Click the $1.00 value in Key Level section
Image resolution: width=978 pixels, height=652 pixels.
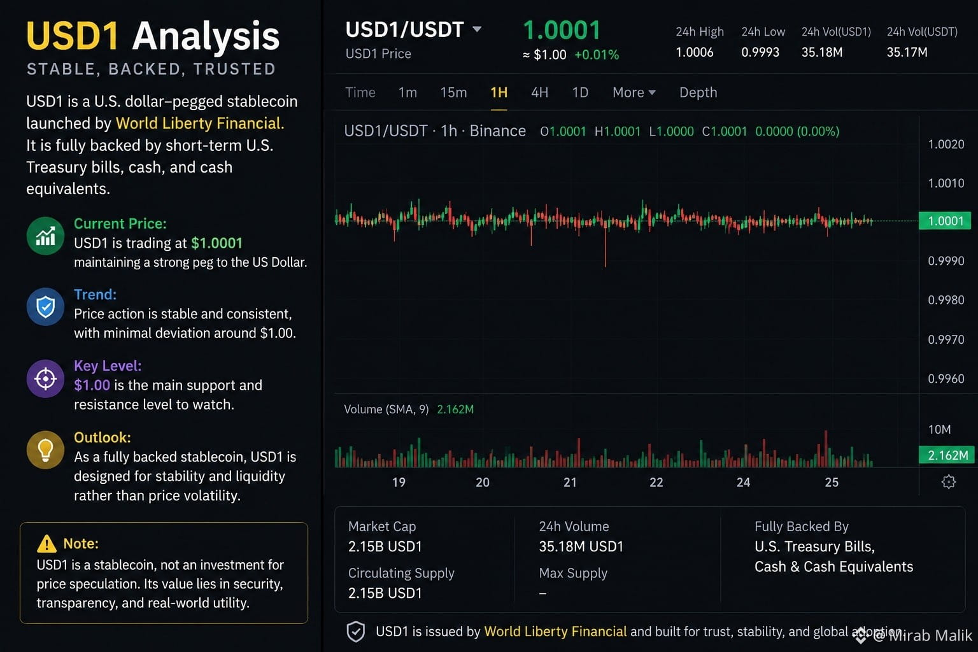pyautogui.click(x=92, y=385)
